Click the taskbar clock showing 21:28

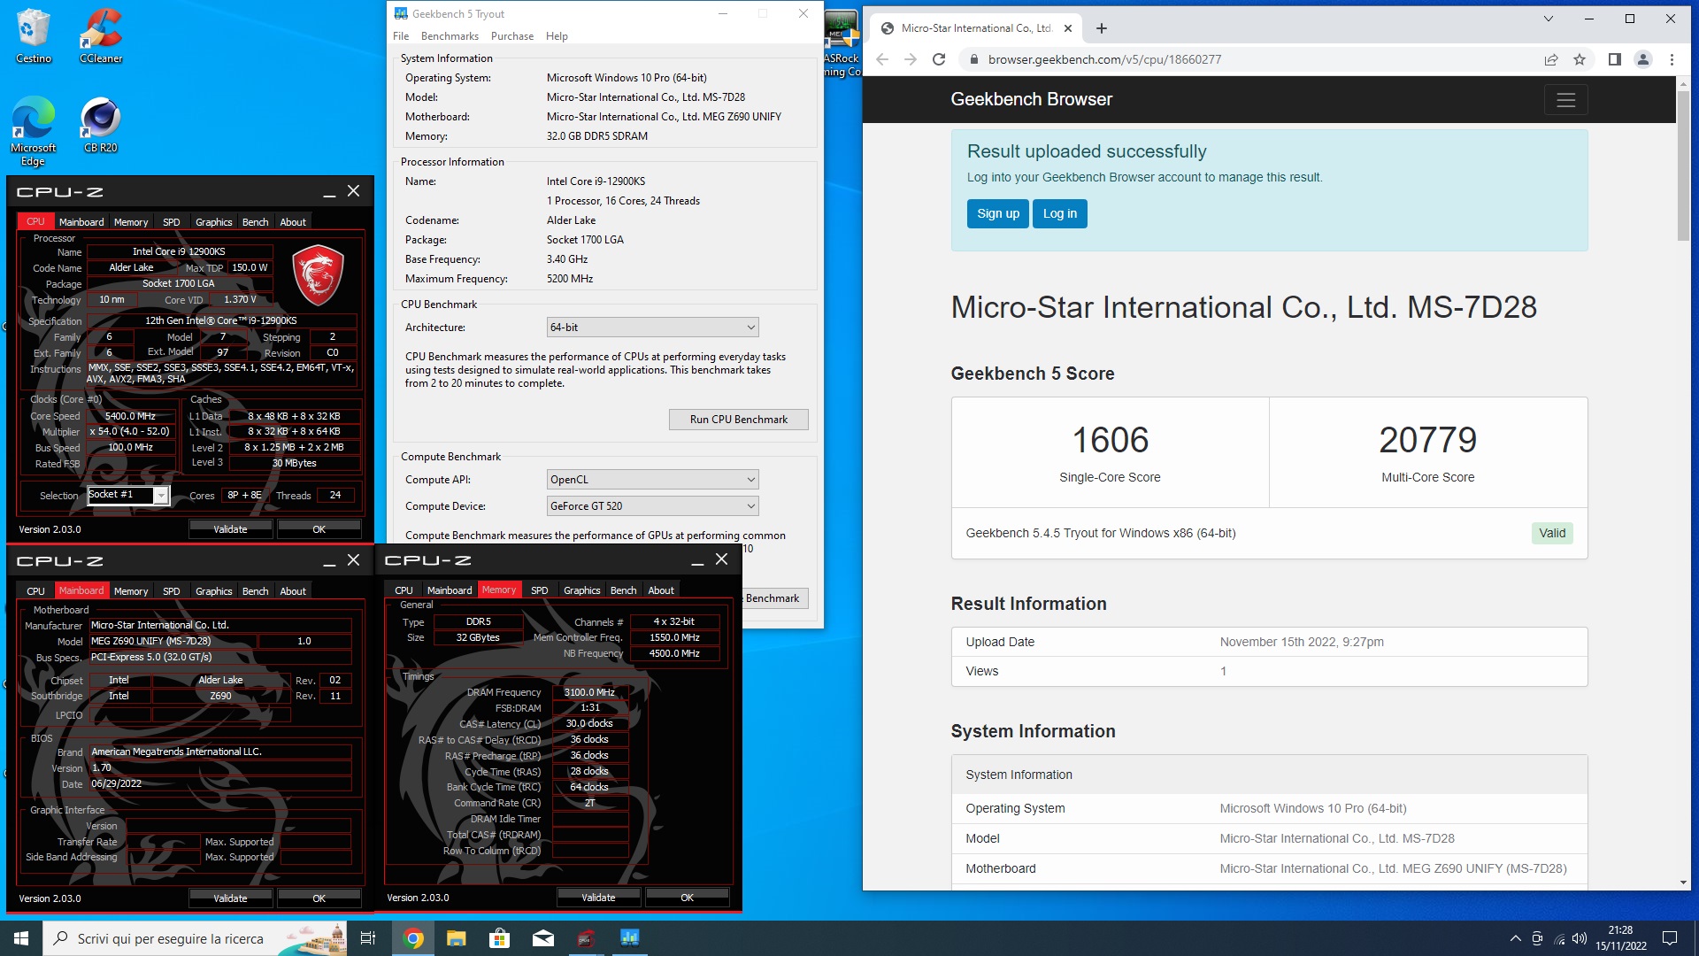(1621, 938)
